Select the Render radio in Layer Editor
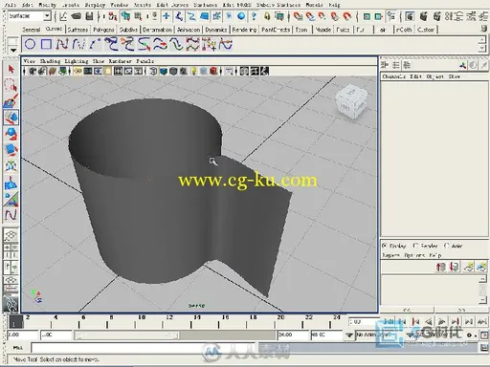490x367 pixels. pos(415,246)
